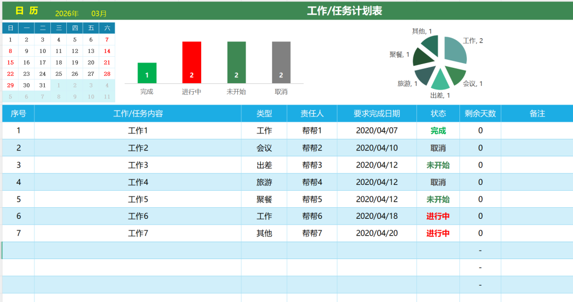Select the 2026年 year cell
The image size is (573, 302).
(67, 13)
